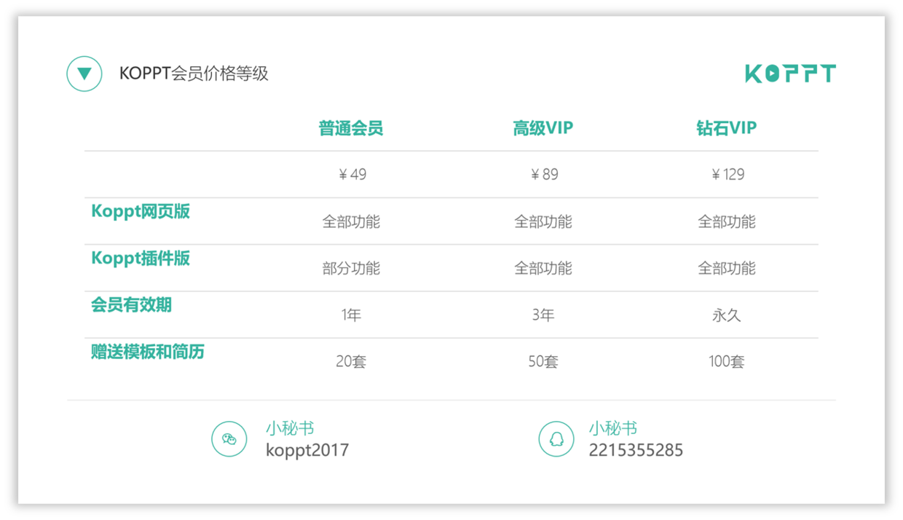Click 全部功能 under 高级VIP in Koppt网页版 row
Image resolution: width=903 pixels, height=520 pixels.
click(543, 222)
